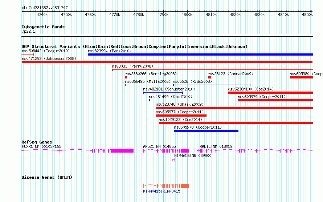Click the 7p22.1 band label

(28, 32)
